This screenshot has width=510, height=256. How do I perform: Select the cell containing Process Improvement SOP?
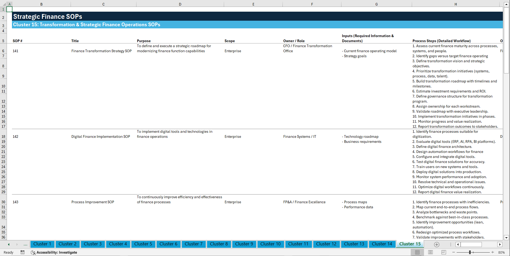(93, 202)
